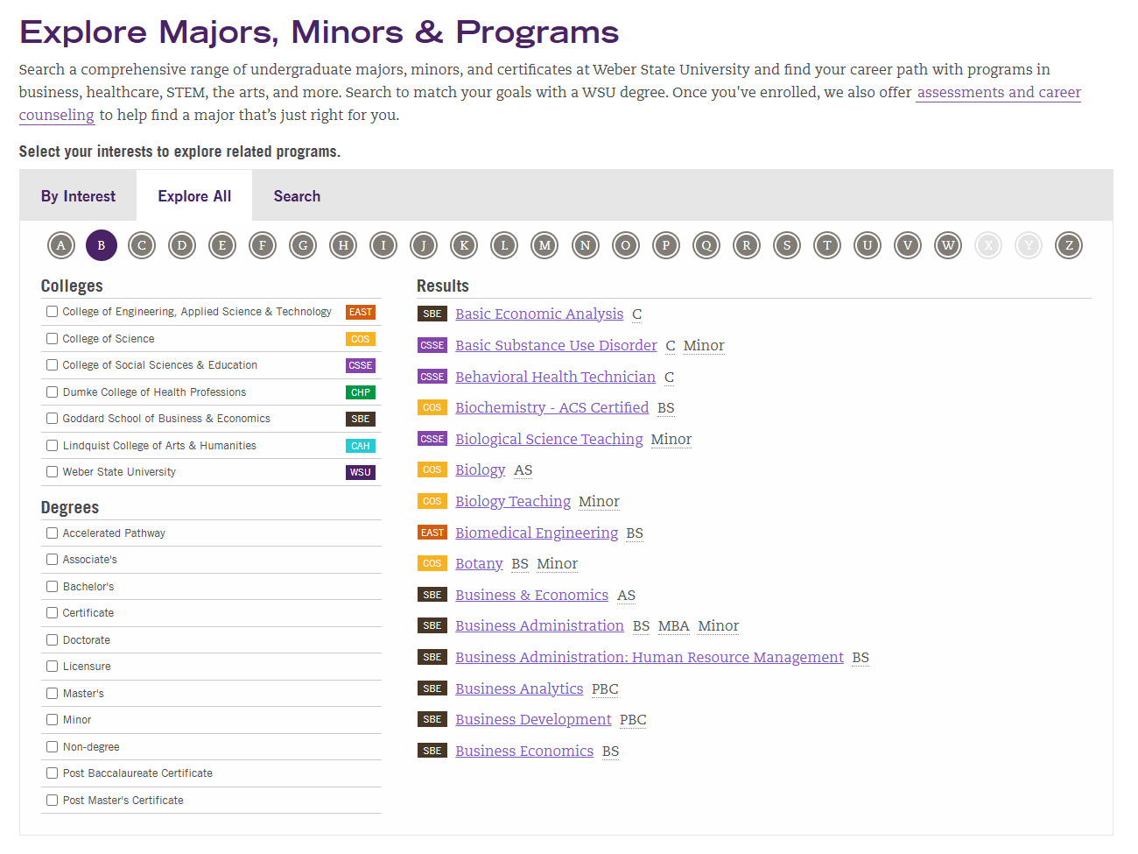Select the letter G filter circle

click(x=303, y=245)
